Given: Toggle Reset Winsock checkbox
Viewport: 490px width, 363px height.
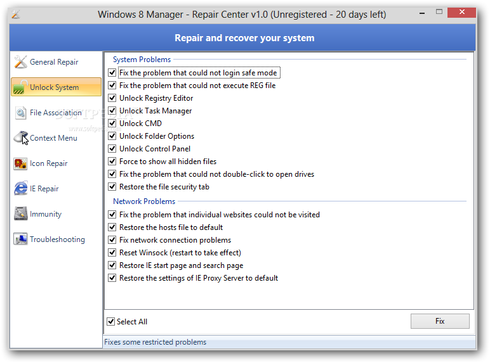Looking at the screenshot, I should point(112,253).
